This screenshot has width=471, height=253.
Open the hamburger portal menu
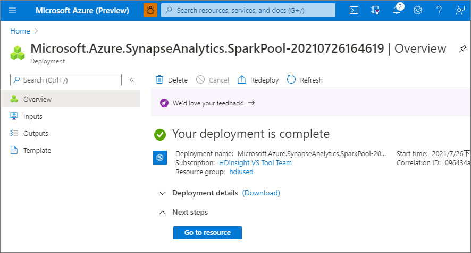tap(12, 10)
